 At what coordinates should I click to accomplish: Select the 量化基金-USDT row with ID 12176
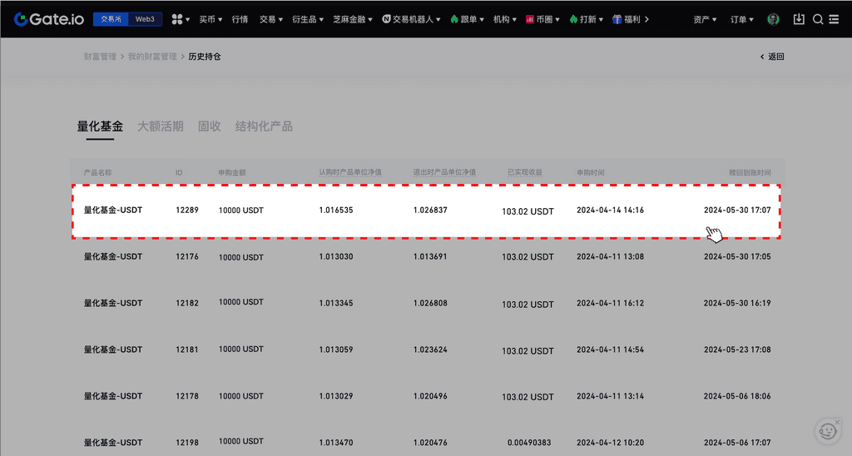426,257
